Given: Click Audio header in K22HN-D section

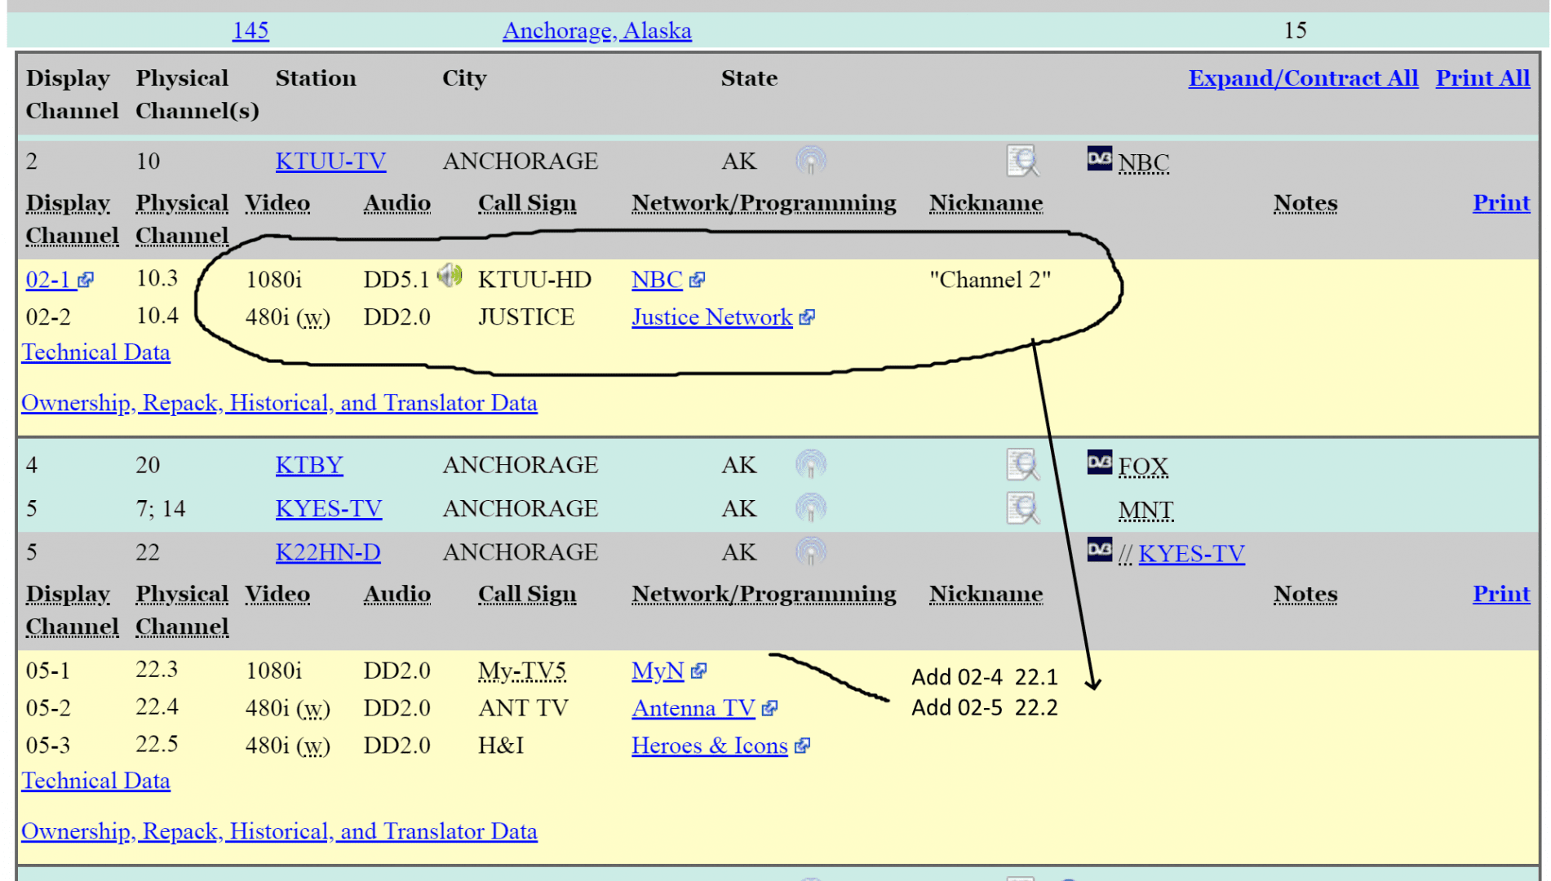Looking at the screenshot, I should coord(397,593).
